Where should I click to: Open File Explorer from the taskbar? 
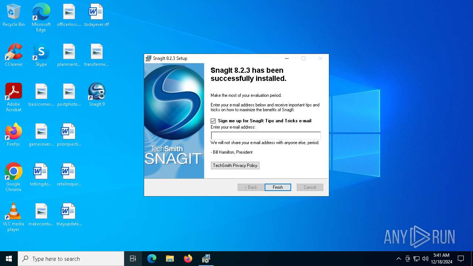(170, 259)
